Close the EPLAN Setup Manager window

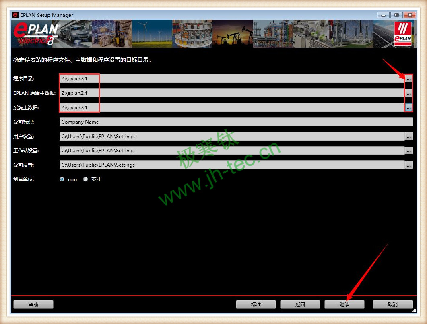click(x=410, y=15)
